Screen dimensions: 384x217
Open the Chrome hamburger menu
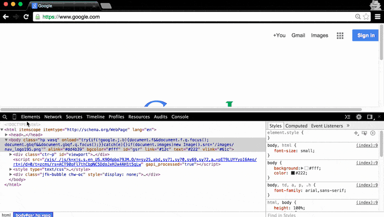[x=378, y=16]
